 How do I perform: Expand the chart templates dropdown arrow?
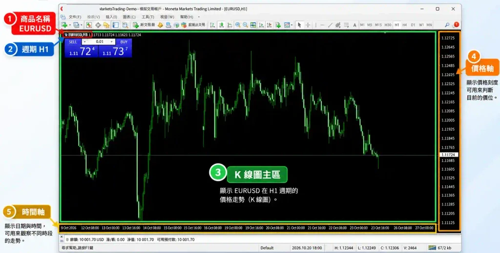coord(292,25)
